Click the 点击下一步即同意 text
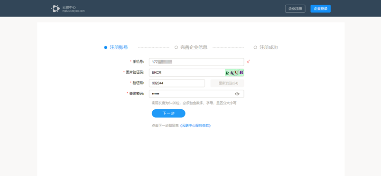Viewport: 381px width, 176px height. (x=165, y=126)
